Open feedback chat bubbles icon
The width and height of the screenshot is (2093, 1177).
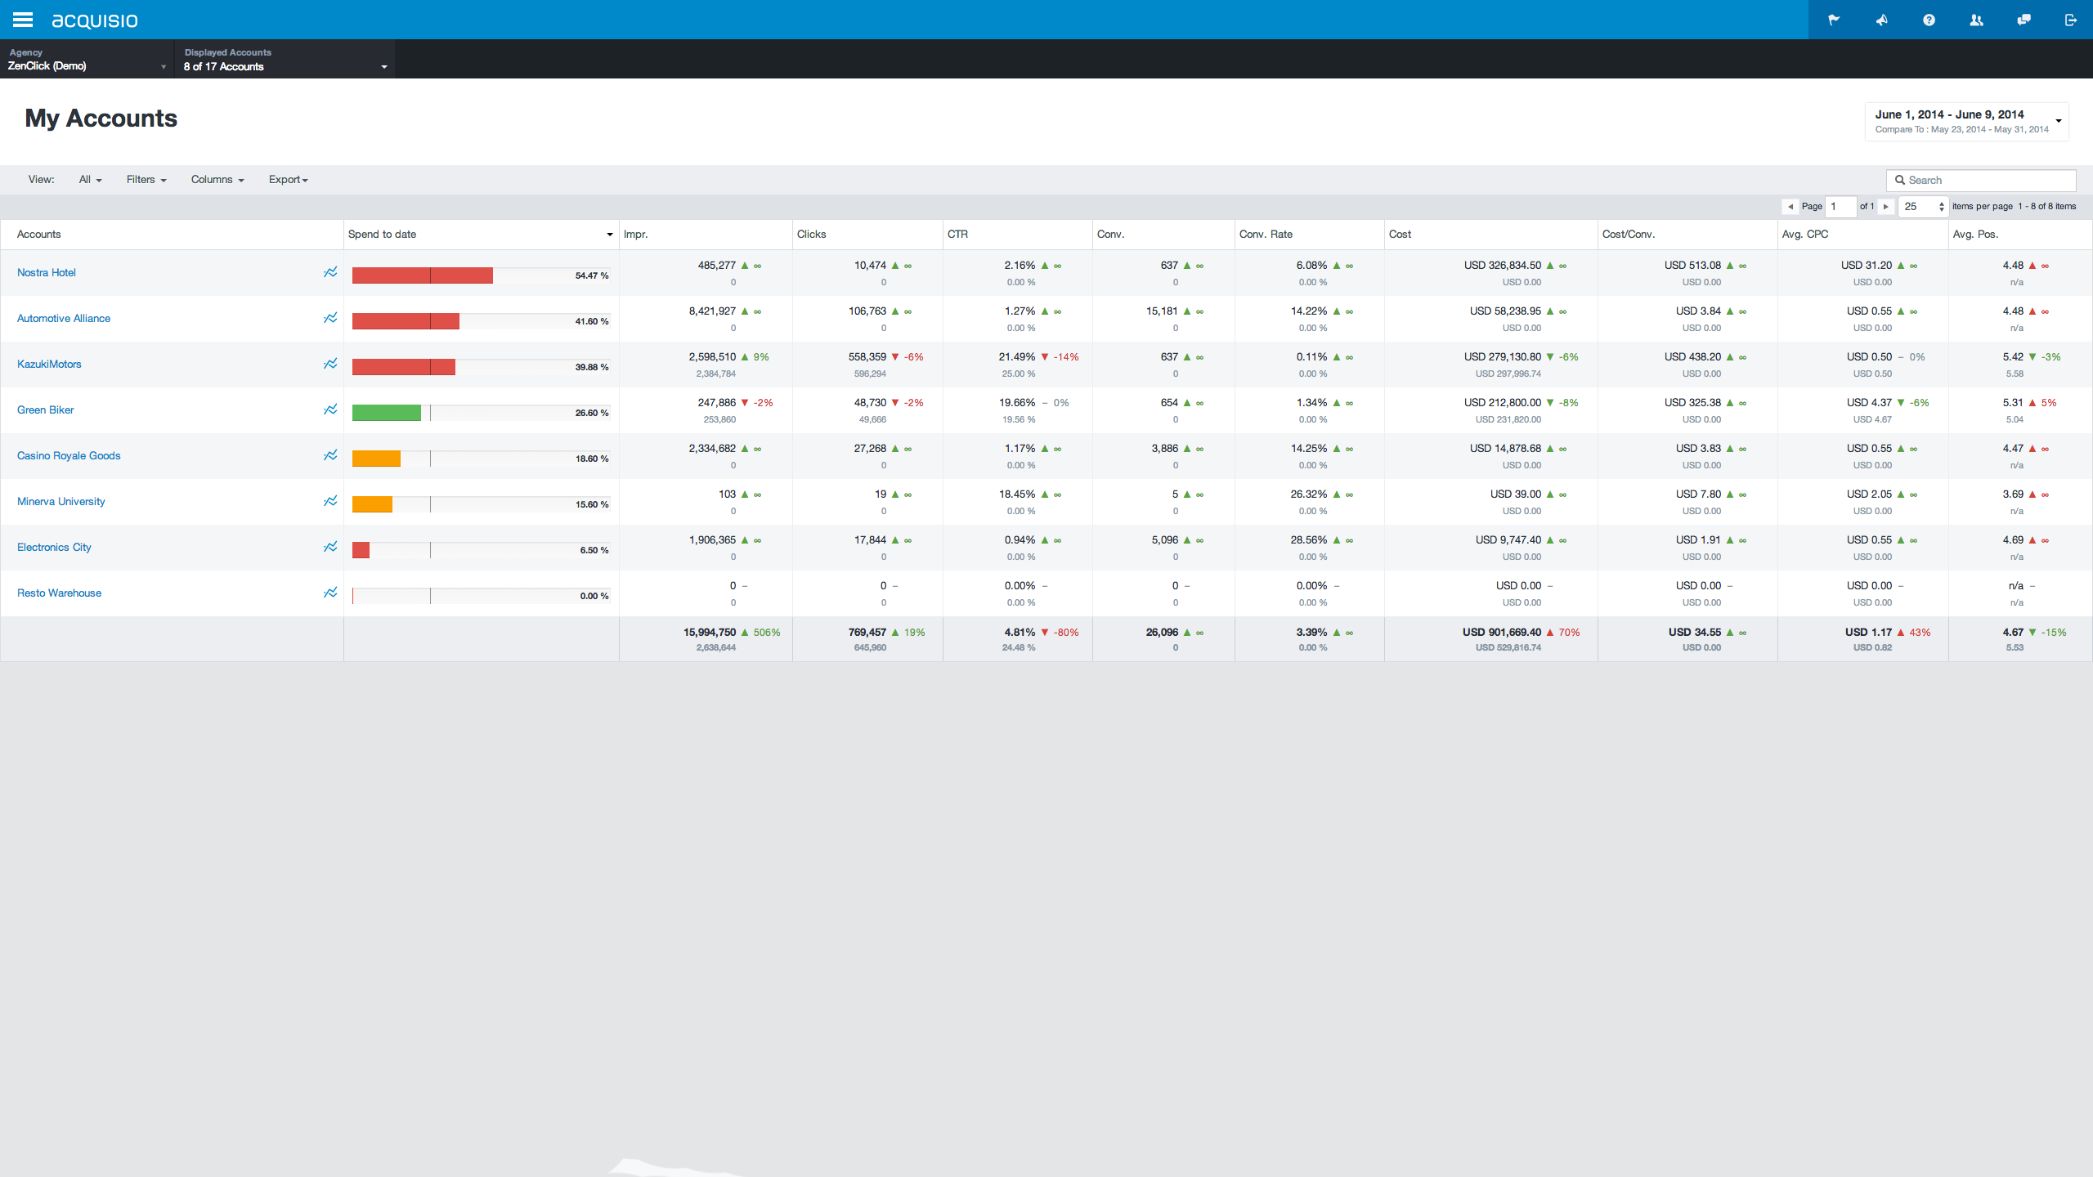tap(2024, 19)
